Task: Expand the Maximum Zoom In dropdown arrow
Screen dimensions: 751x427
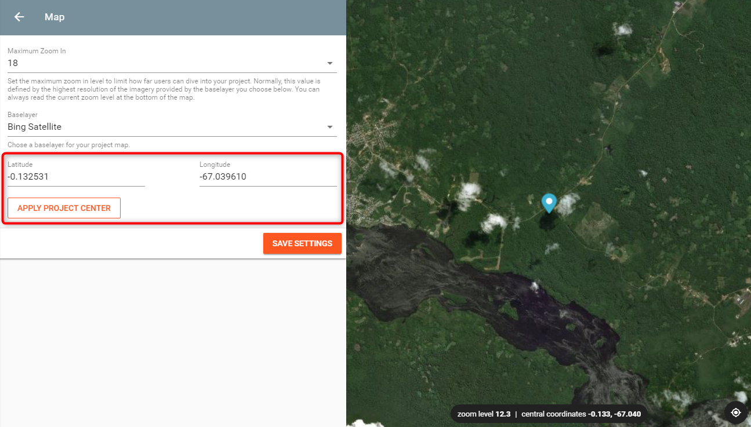Action: click(x=329, y=63)
